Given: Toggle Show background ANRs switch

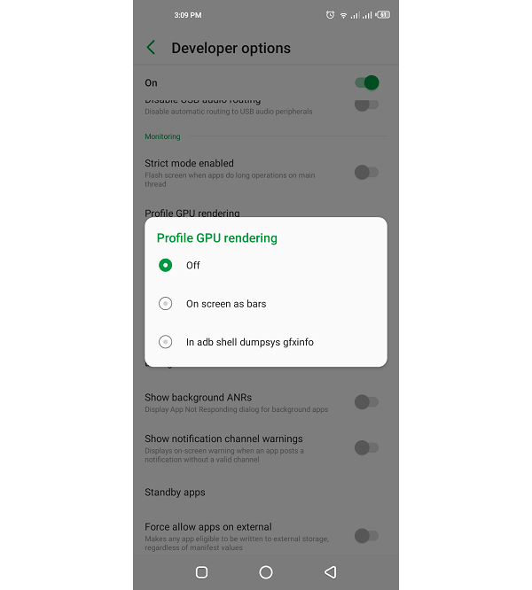Looking at the screenshot, I should (367, 402).
